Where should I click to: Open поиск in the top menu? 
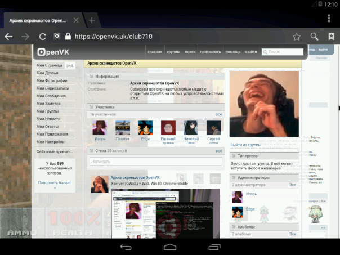click(x=190, y=52)
